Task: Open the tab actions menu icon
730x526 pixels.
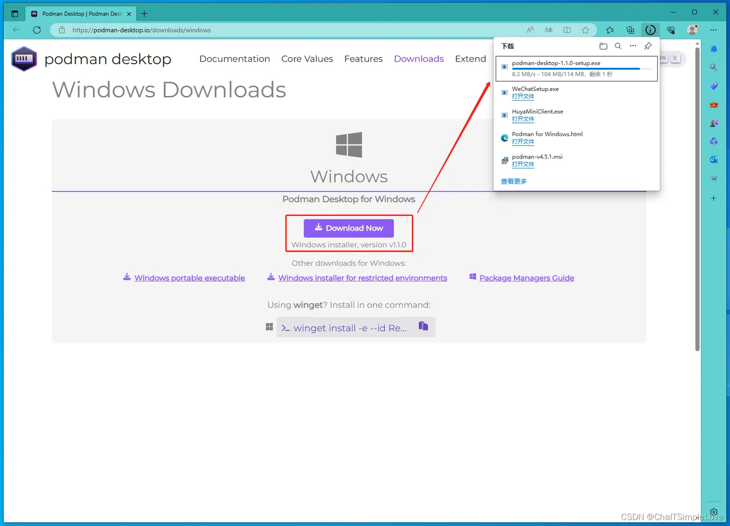Action: [x=15, y=14]
